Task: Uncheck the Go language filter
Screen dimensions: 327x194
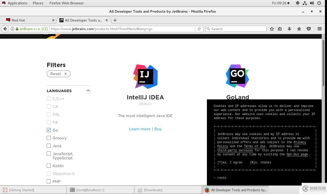Action: 49,130
